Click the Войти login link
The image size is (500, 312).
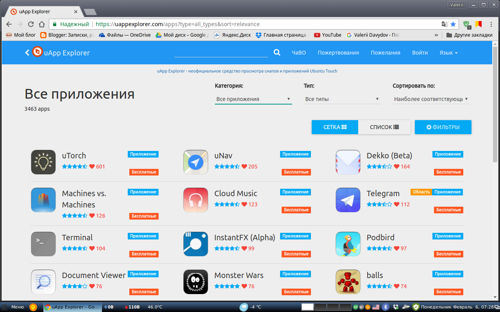(x=420, y=53)
